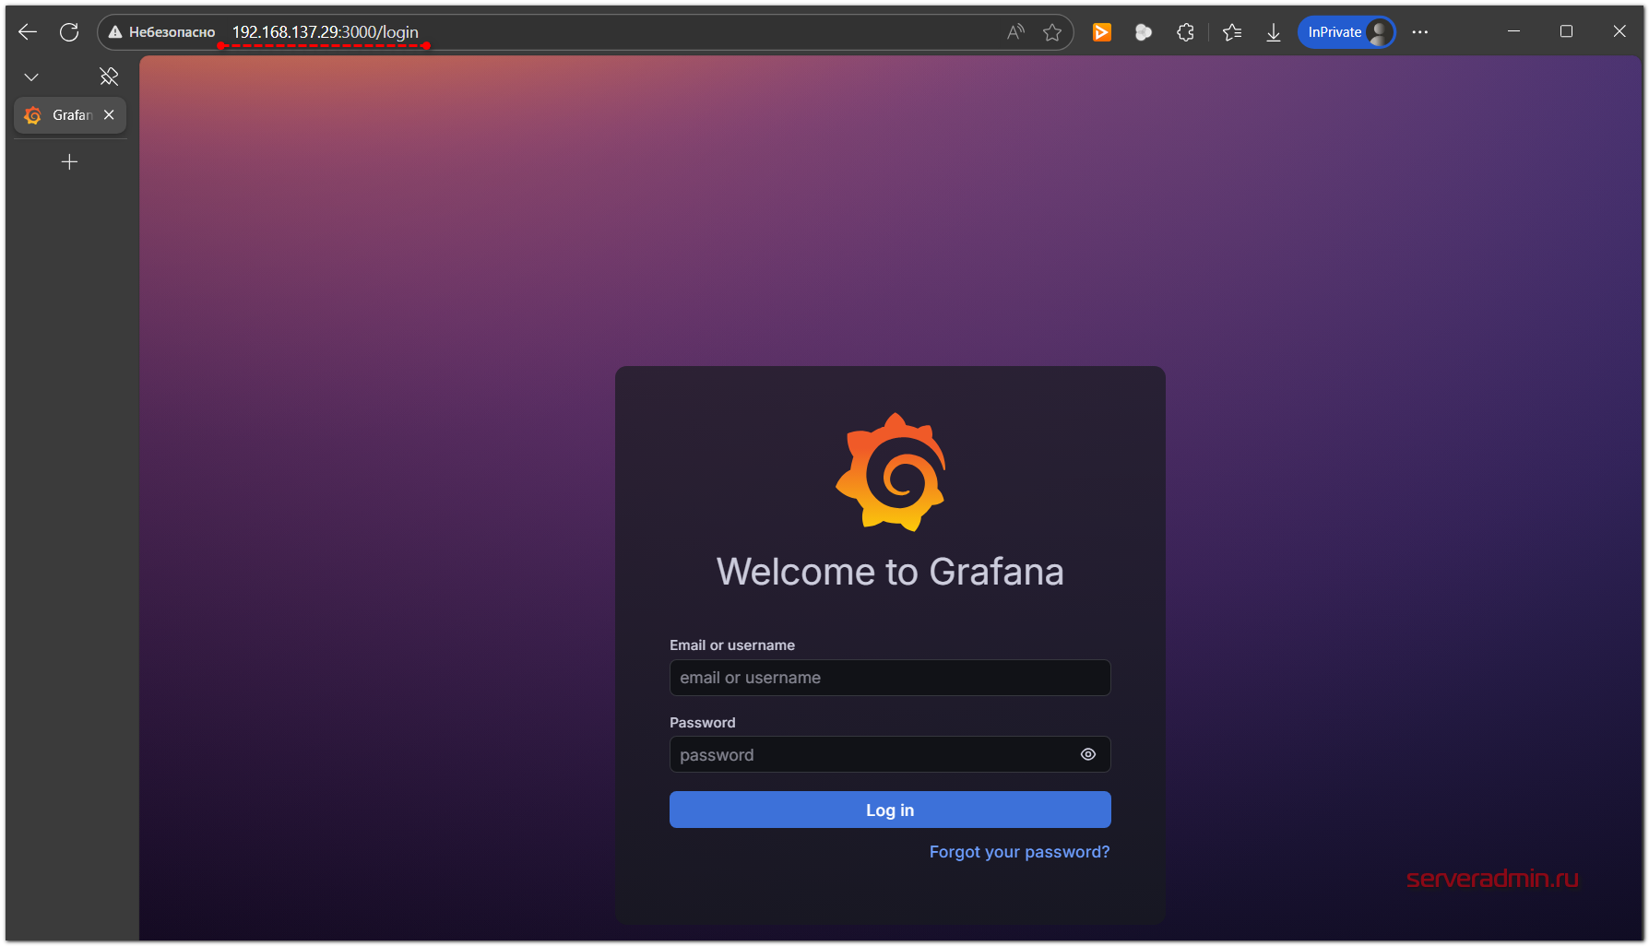Open the browser extensions puzzle icon
1649x946 pixels.
pos(1185,32)
